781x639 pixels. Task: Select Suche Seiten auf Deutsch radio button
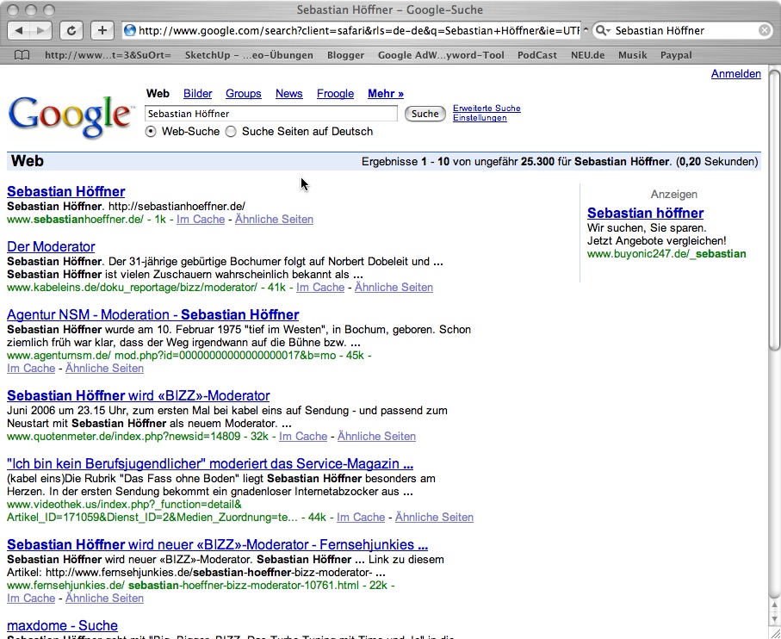[231, 132]
